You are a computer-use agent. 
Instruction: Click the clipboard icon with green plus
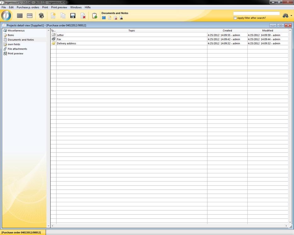click(94, 16)
